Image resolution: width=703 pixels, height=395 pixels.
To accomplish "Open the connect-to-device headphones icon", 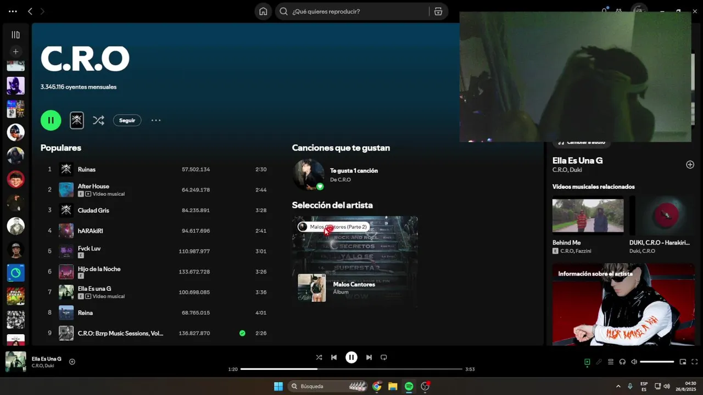I will pos(622,362).
